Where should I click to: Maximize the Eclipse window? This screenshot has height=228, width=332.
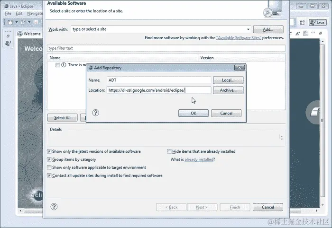(x=312, y=6)
